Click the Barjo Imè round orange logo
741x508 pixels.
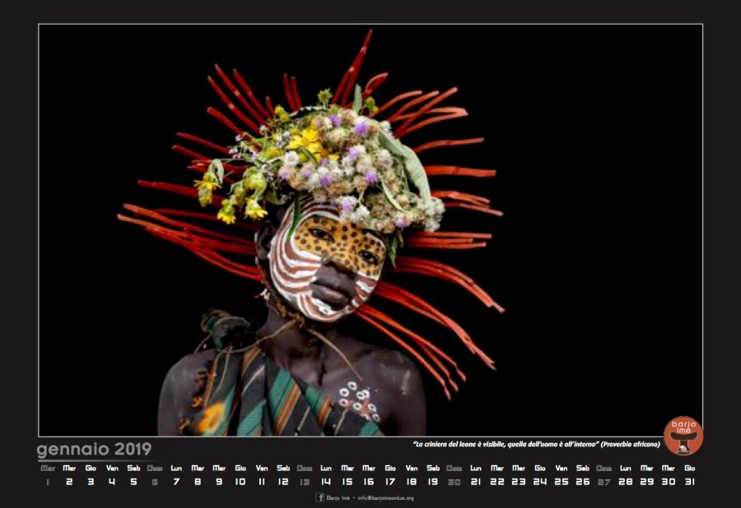[683, 436]
